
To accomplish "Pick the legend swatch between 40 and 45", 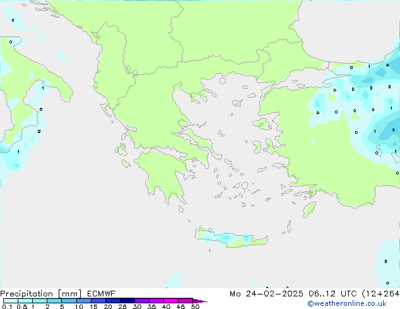I will pyautogui.click(x=171, y=301).
